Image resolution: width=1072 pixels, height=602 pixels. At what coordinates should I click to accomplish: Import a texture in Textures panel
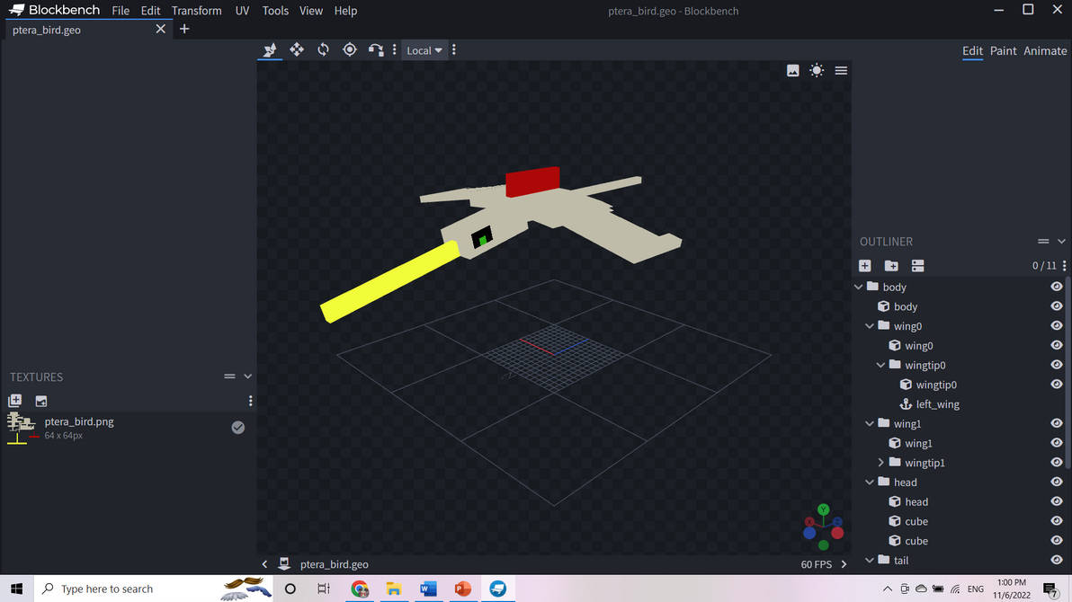click(x=14, y=401)
